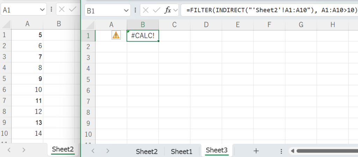Viewport: 358px width, 157px height.
Task: Expand the formula bar function dropdown chevron
Action: tap(175, 10)
